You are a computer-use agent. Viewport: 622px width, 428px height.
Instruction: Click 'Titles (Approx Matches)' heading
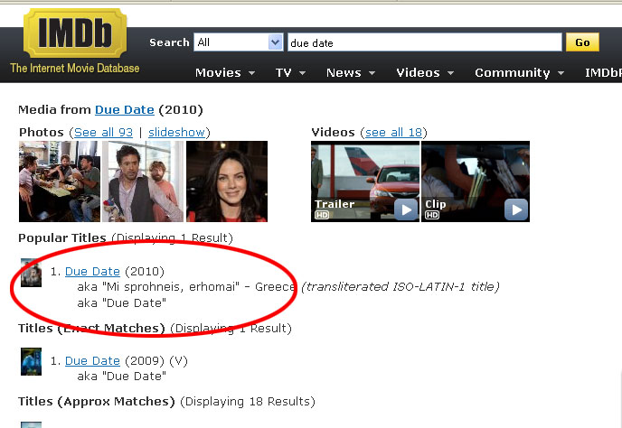(x=97, y=402)
